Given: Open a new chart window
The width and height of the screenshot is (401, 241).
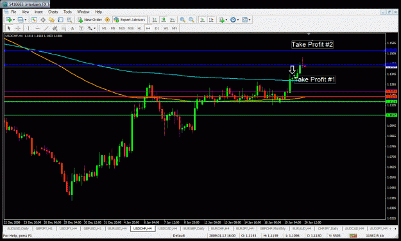Looking at the screenshot, I should point(8,20).
